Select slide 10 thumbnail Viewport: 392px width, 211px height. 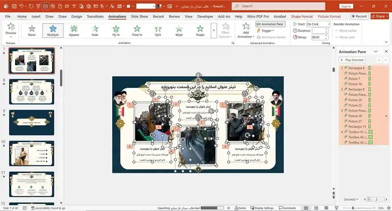click(x=31, y=153)
